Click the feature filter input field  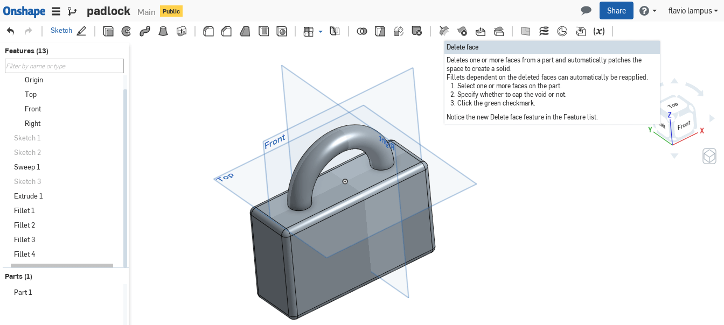(x=64, y=66)
